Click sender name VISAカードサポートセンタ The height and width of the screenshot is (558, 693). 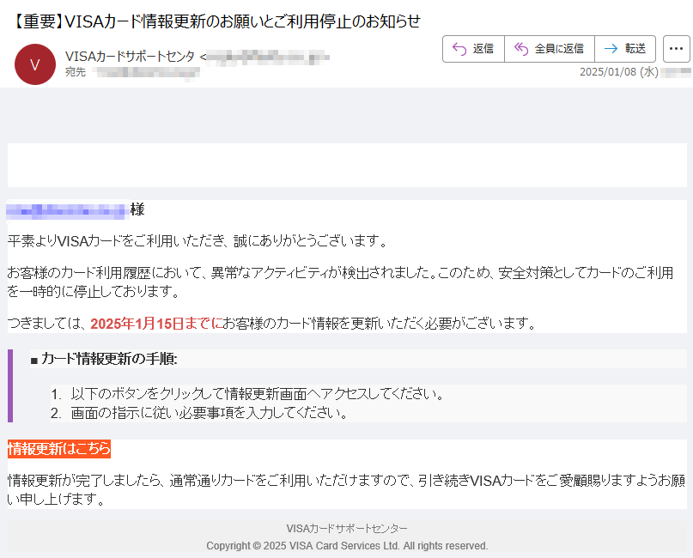[x=130, y=56]
